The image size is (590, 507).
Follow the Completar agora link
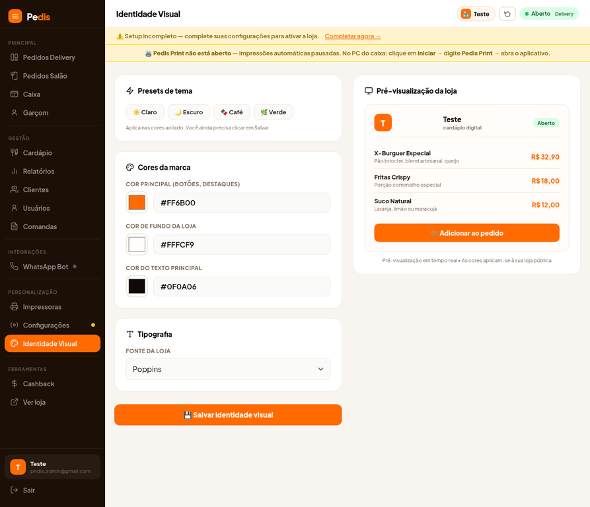pos(353,36)
